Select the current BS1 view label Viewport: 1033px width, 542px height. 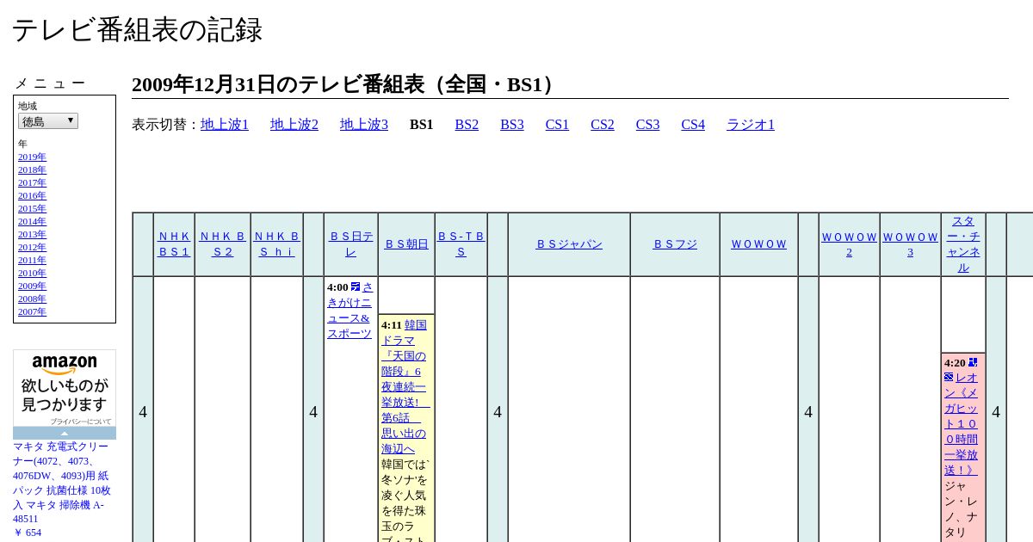[x=421, y=125]
